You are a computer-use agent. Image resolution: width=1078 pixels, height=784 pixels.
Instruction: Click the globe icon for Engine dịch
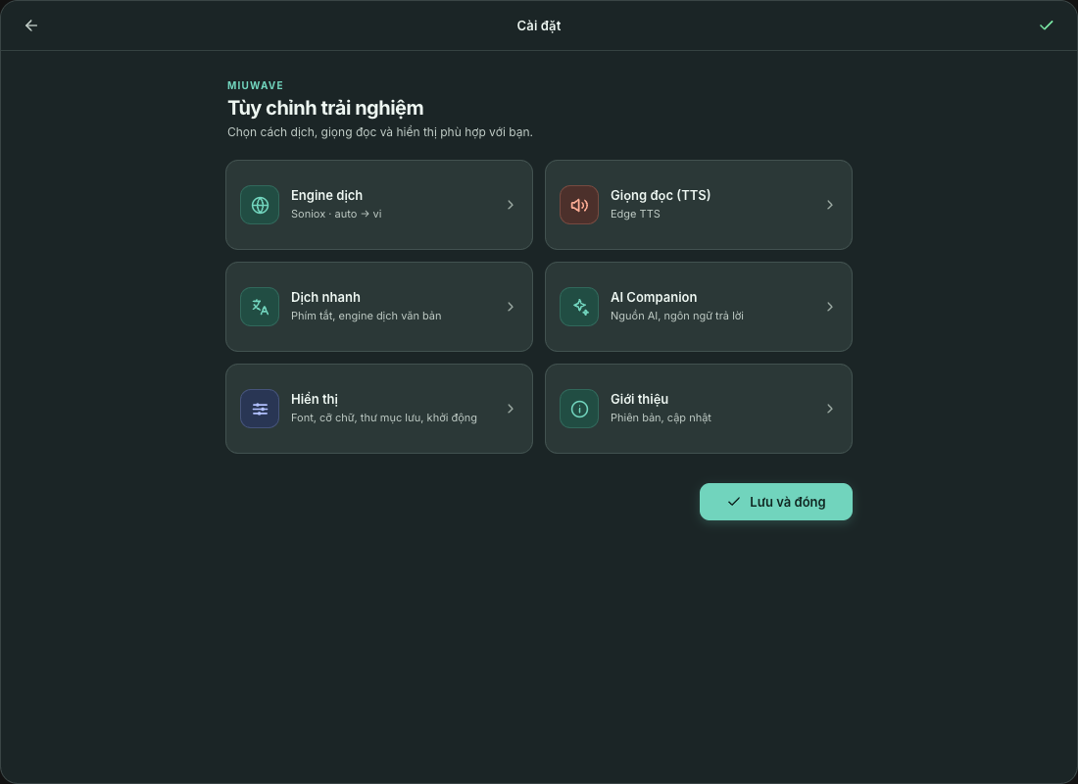click(260, 205)
